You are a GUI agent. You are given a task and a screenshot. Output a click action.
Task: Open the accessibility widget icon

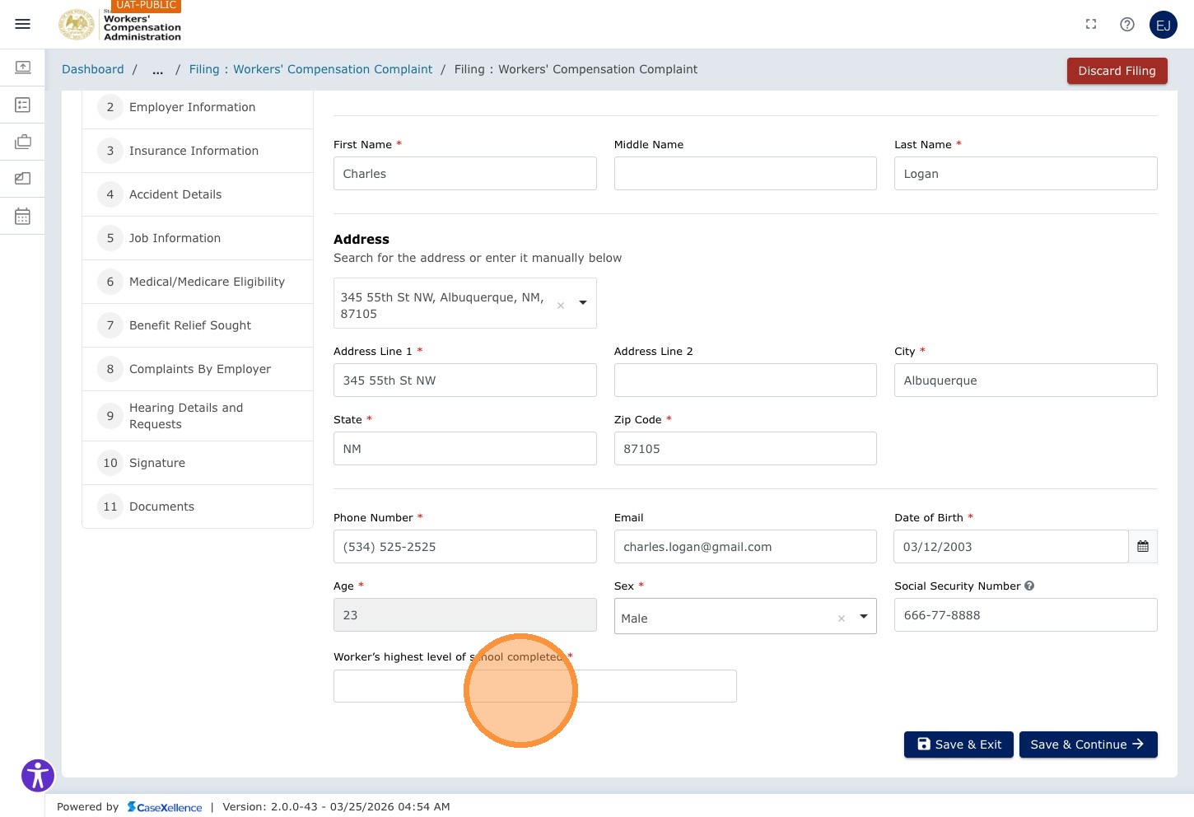click(x=38, y=775)
